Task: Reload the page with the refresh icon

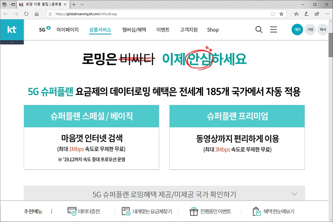Action: coord(26,14)
